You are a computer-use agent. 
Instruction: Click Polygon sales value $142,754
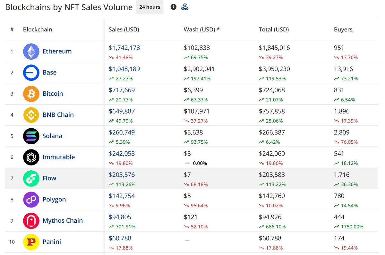pyautogui.click(x=122, y=196)
